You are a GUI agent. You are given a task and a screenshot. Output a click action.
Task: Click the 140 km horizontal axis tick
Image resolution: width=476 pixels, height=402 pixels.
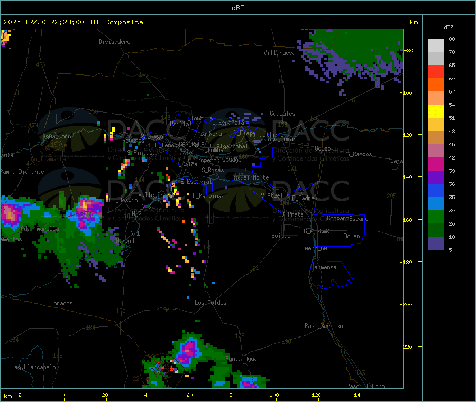pyautogui.click(x=359, y=395)
